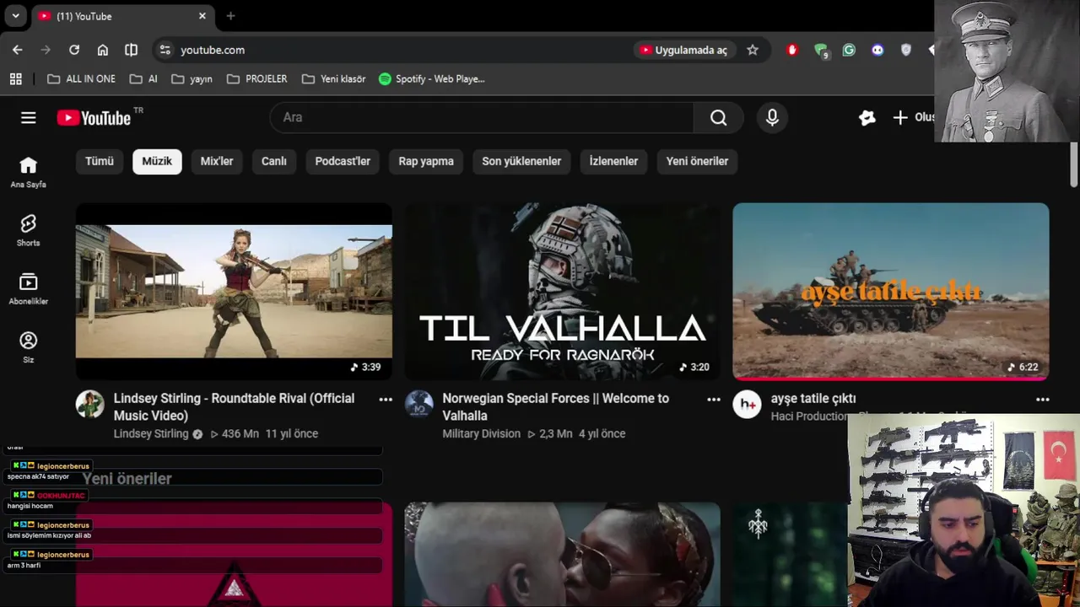
Task: Expand the tab search dropdown arrow
Action: (15, 16)
